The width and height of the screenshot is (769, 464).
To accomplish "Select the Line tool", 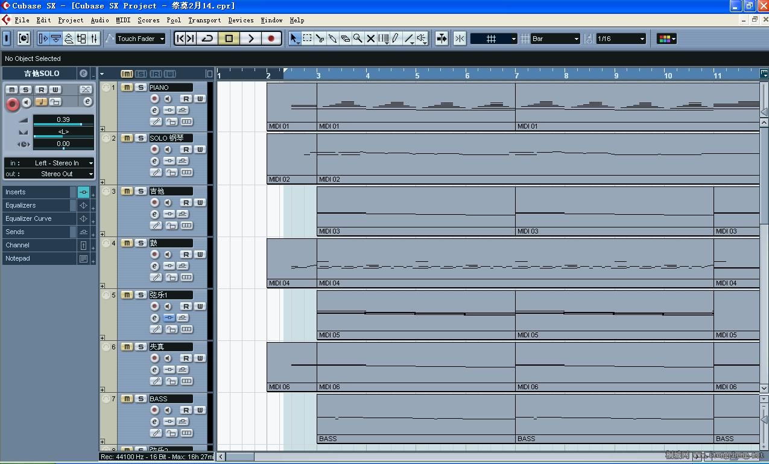I will [409, 39].
